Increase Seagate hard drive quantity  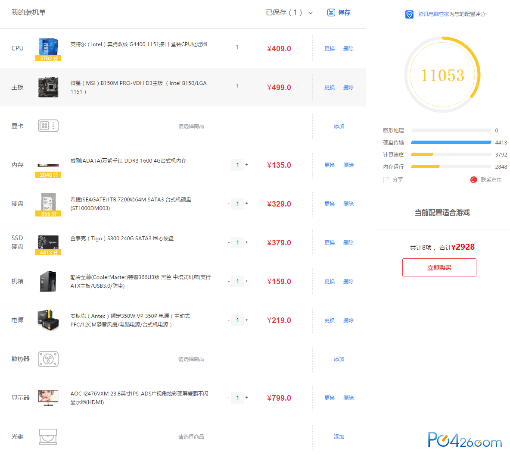[x=246, y=204]
